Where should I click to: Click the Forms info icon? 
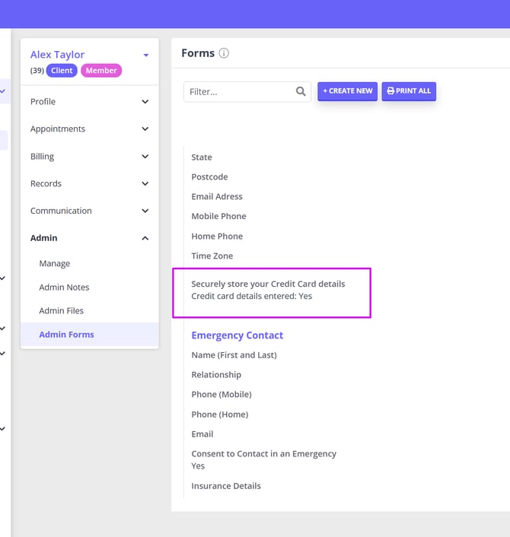(224, 53)
